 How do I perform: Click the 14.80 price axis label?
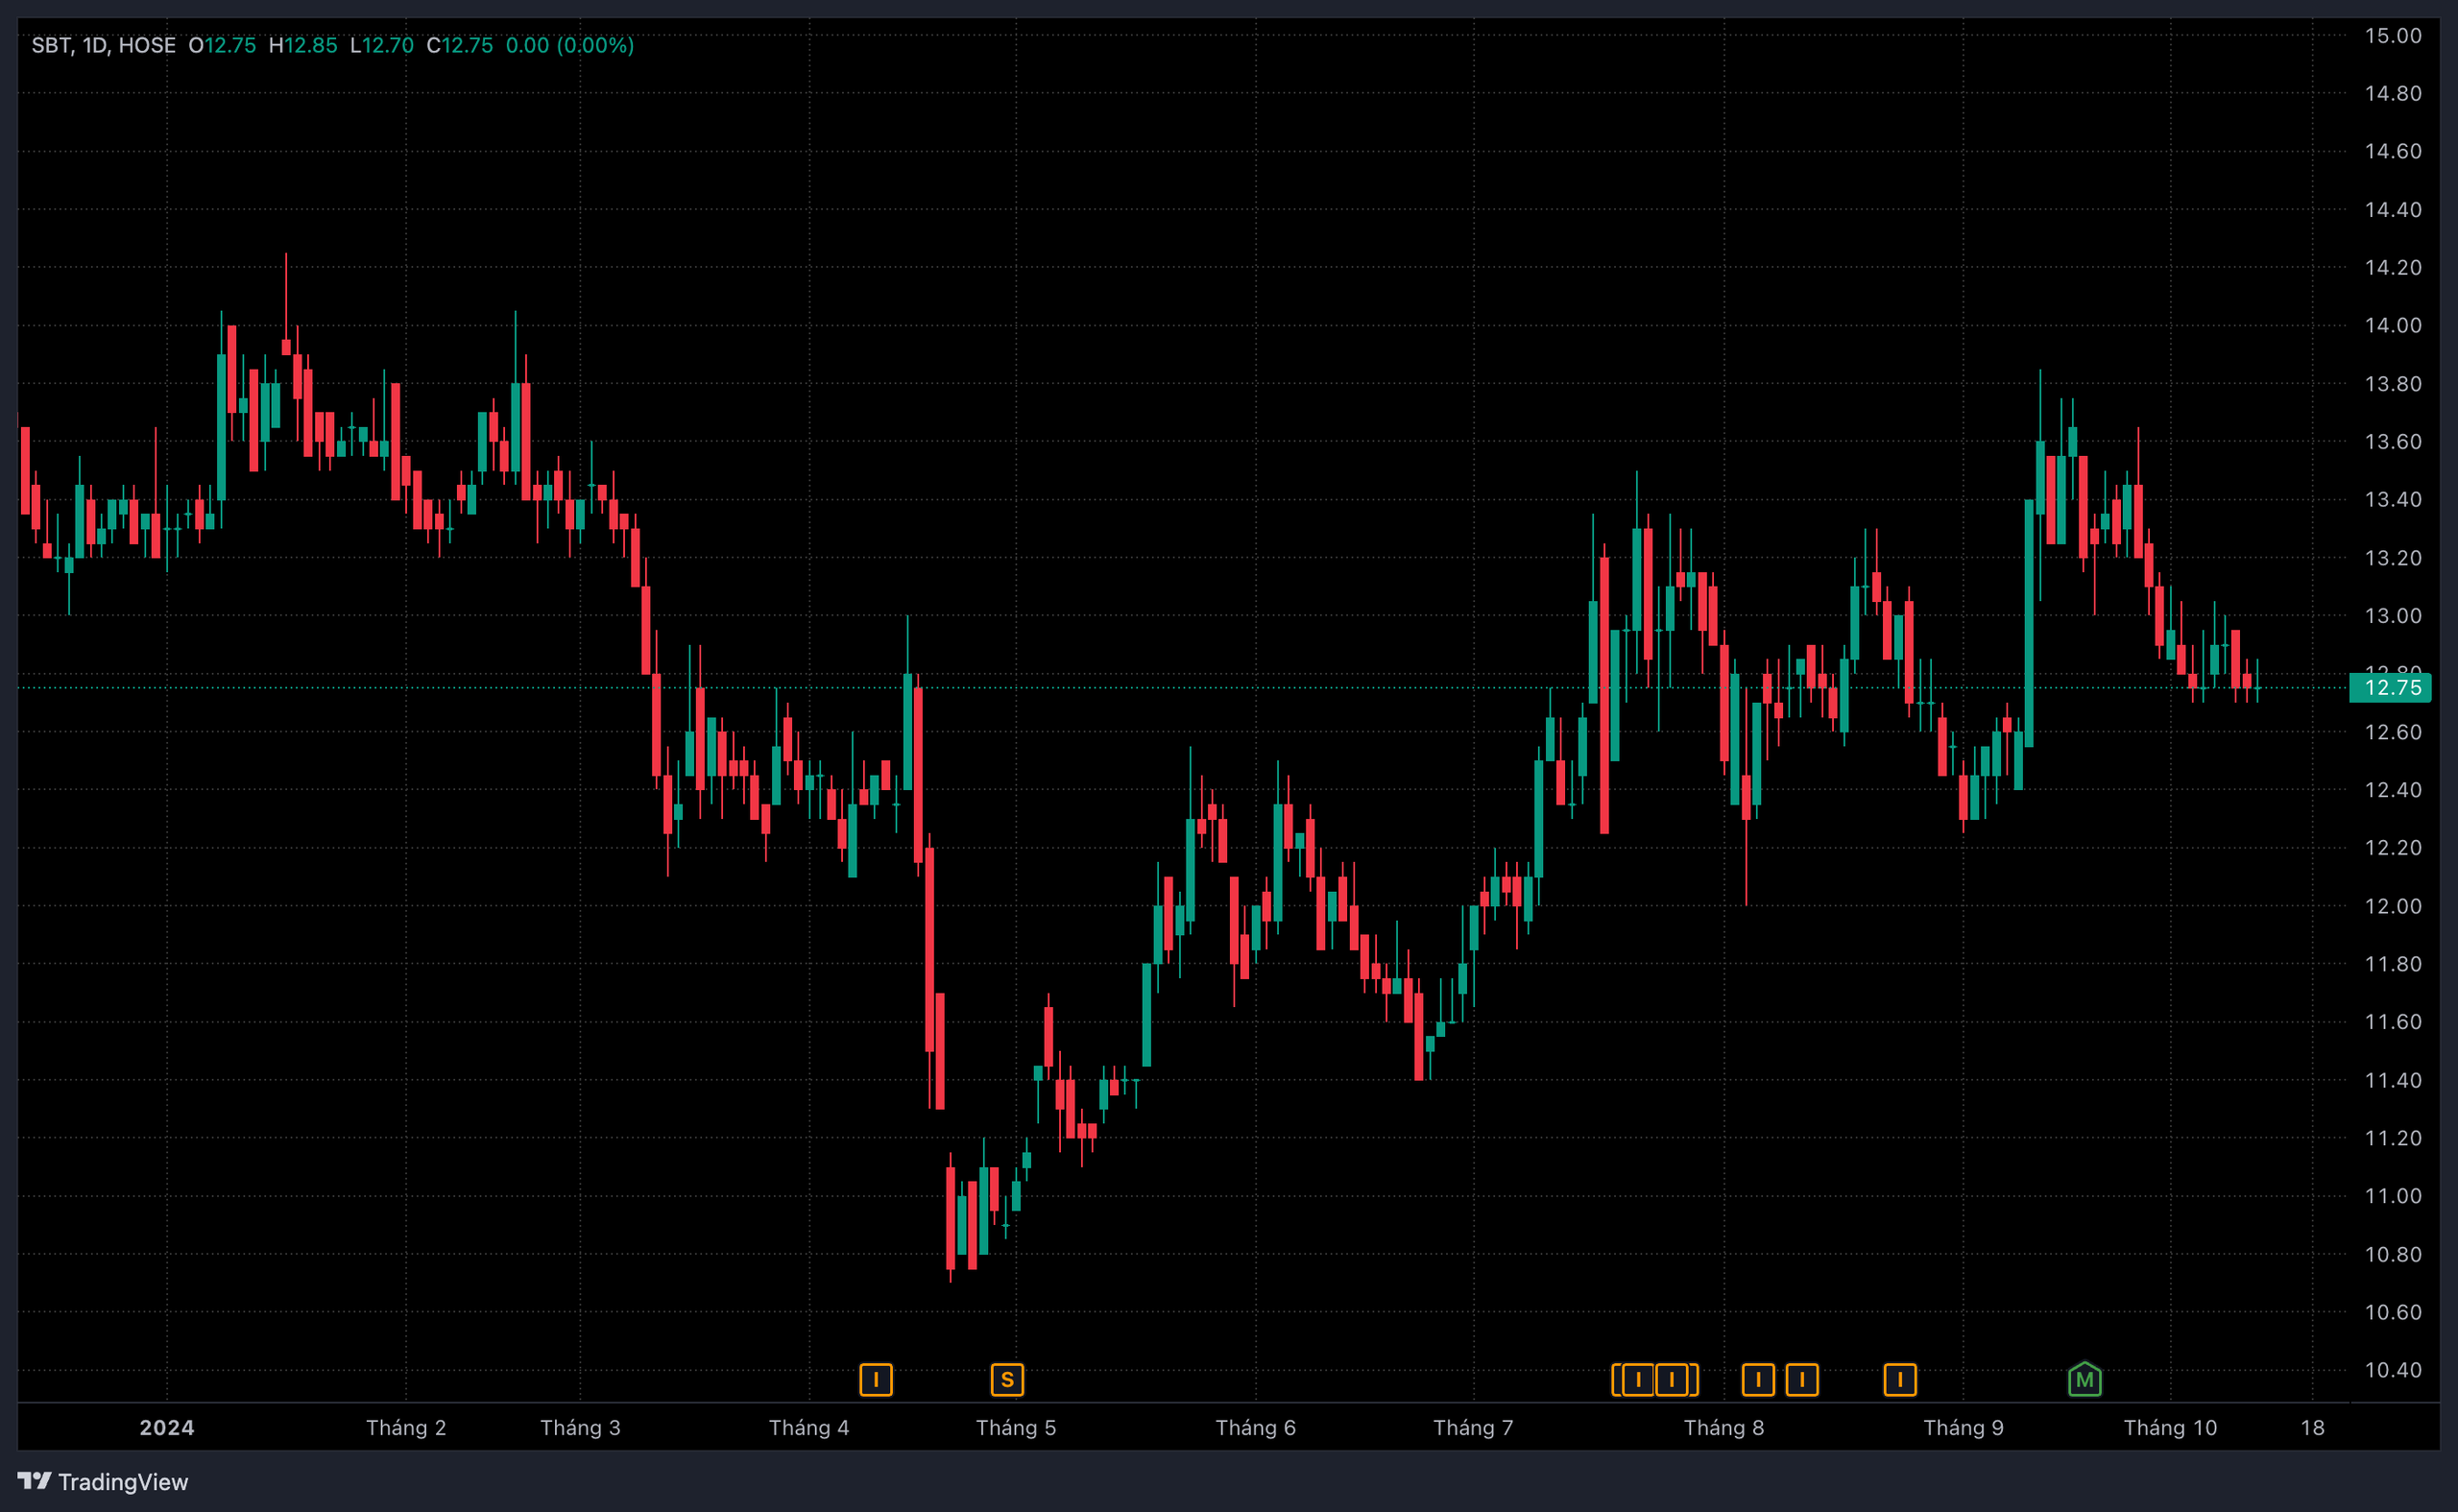[2393, 94]
